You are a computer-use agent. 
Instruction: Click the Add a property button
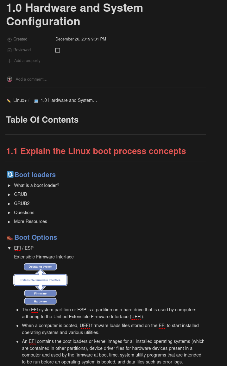point(27,61)
